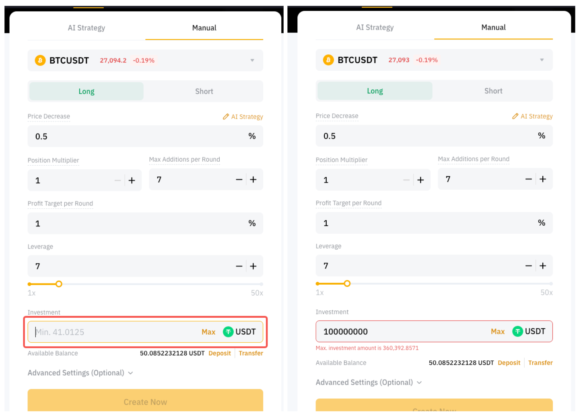Click the pencil AI Strategy icon in left panel
The image size is (581, 415).
(226, 117)
